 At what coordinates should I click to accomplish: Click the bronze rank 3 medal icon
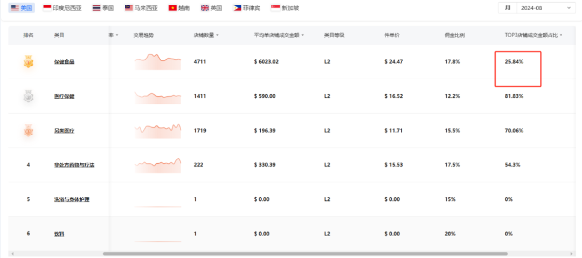coord(29,130)
